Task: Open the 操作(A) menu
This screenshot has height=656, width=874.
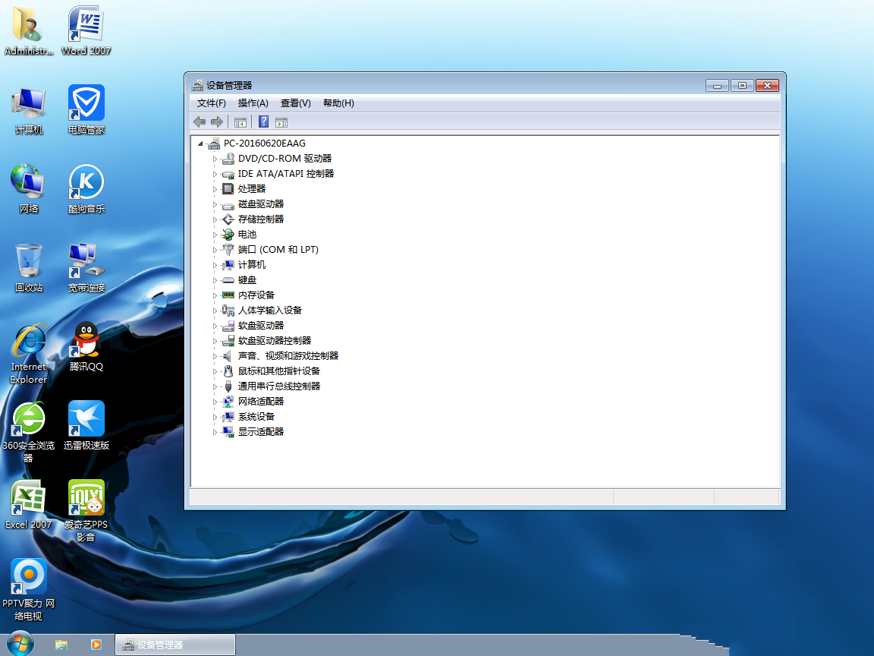Action: click(x=253, y=103)
